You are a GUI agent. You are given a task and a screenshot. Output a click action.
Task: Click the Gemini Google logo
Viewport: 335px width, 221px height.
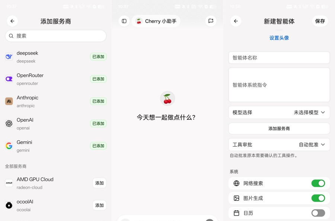point(9,146)
